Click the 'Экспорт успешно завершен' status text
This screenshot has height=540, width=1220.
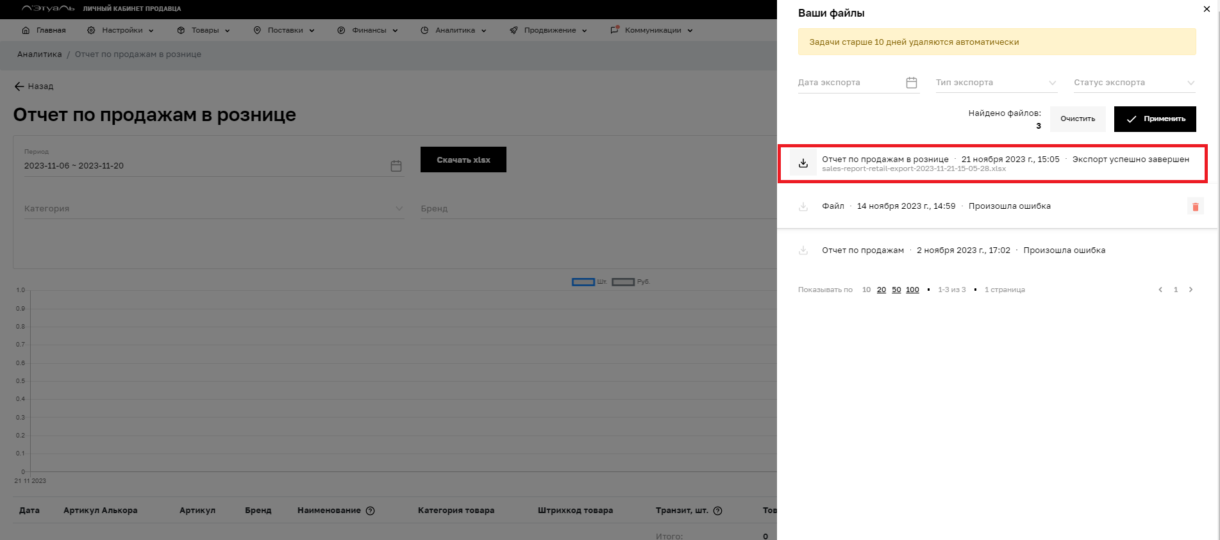1131,160
